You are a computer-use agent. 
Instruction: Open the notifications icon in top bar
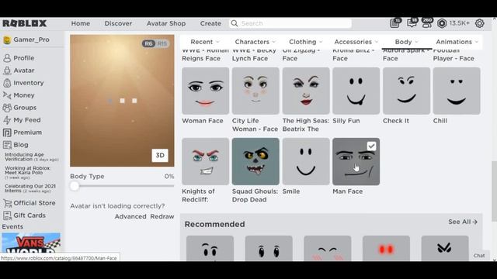tap(395, 22)
